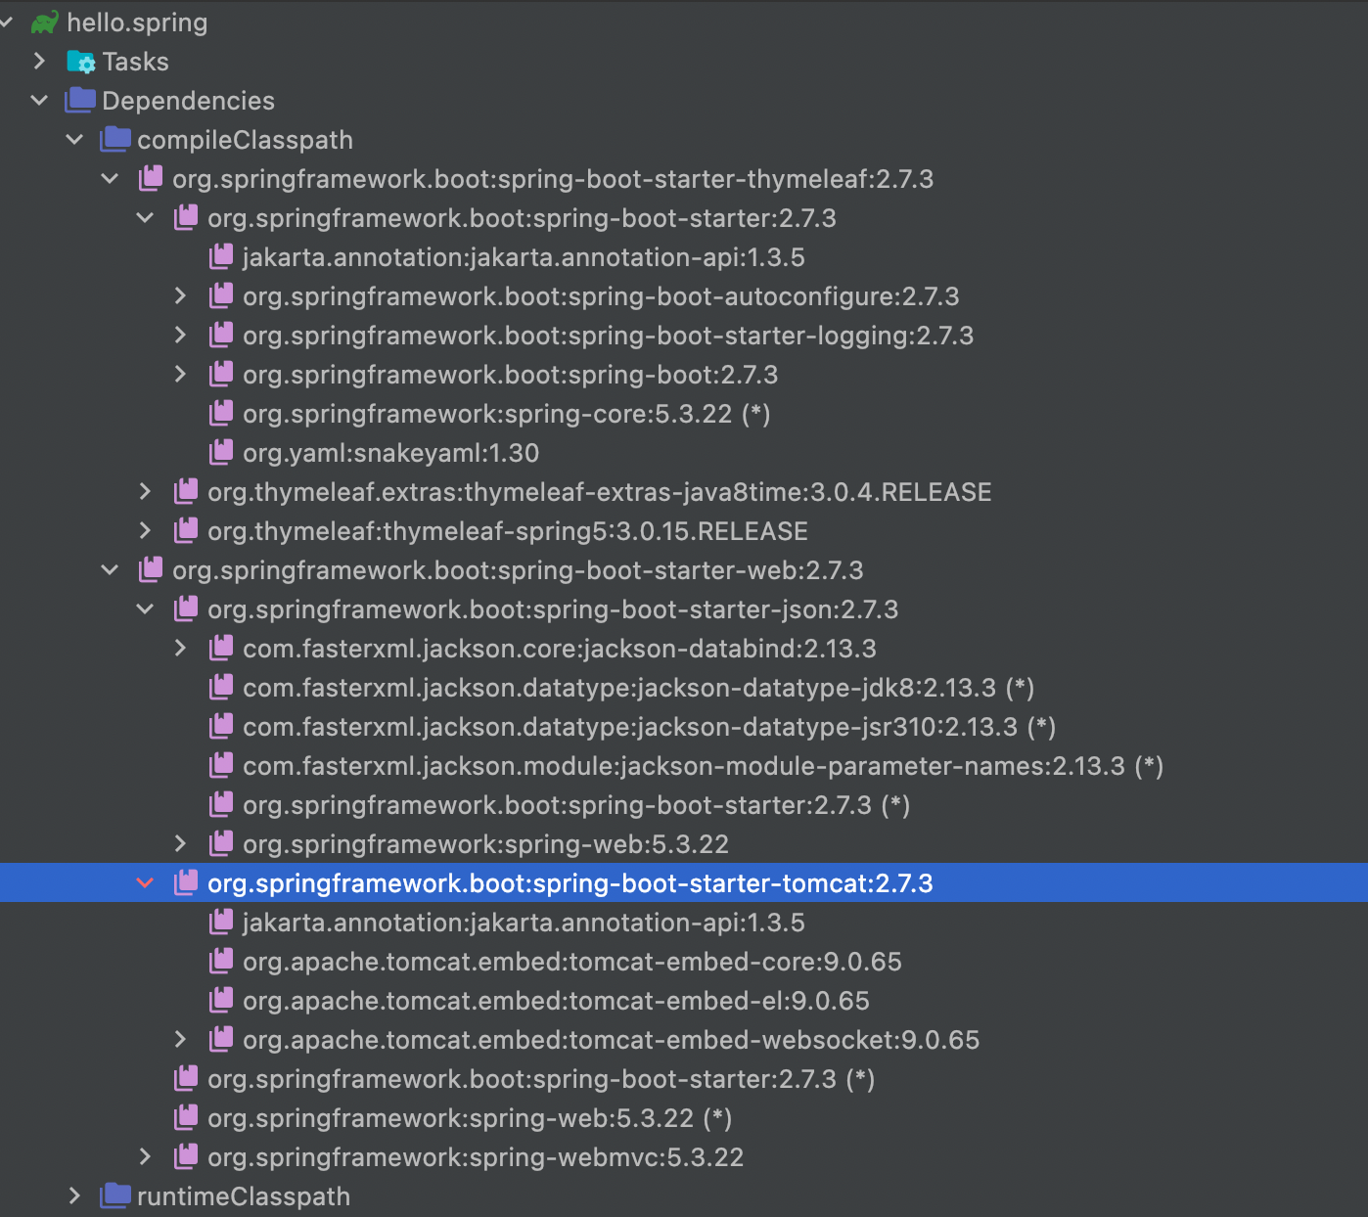Click library icon of spring-boot-starter-web:2.7.3
This screenshot has width=1368, height=1217.
click(x=151, y=569)
